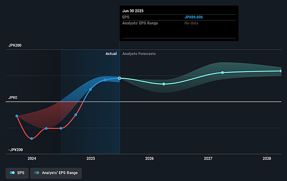The image size is (287, 181).
Task: Click the 'Analysts Forecasts' section label
Action: click(x=139, y=54)
